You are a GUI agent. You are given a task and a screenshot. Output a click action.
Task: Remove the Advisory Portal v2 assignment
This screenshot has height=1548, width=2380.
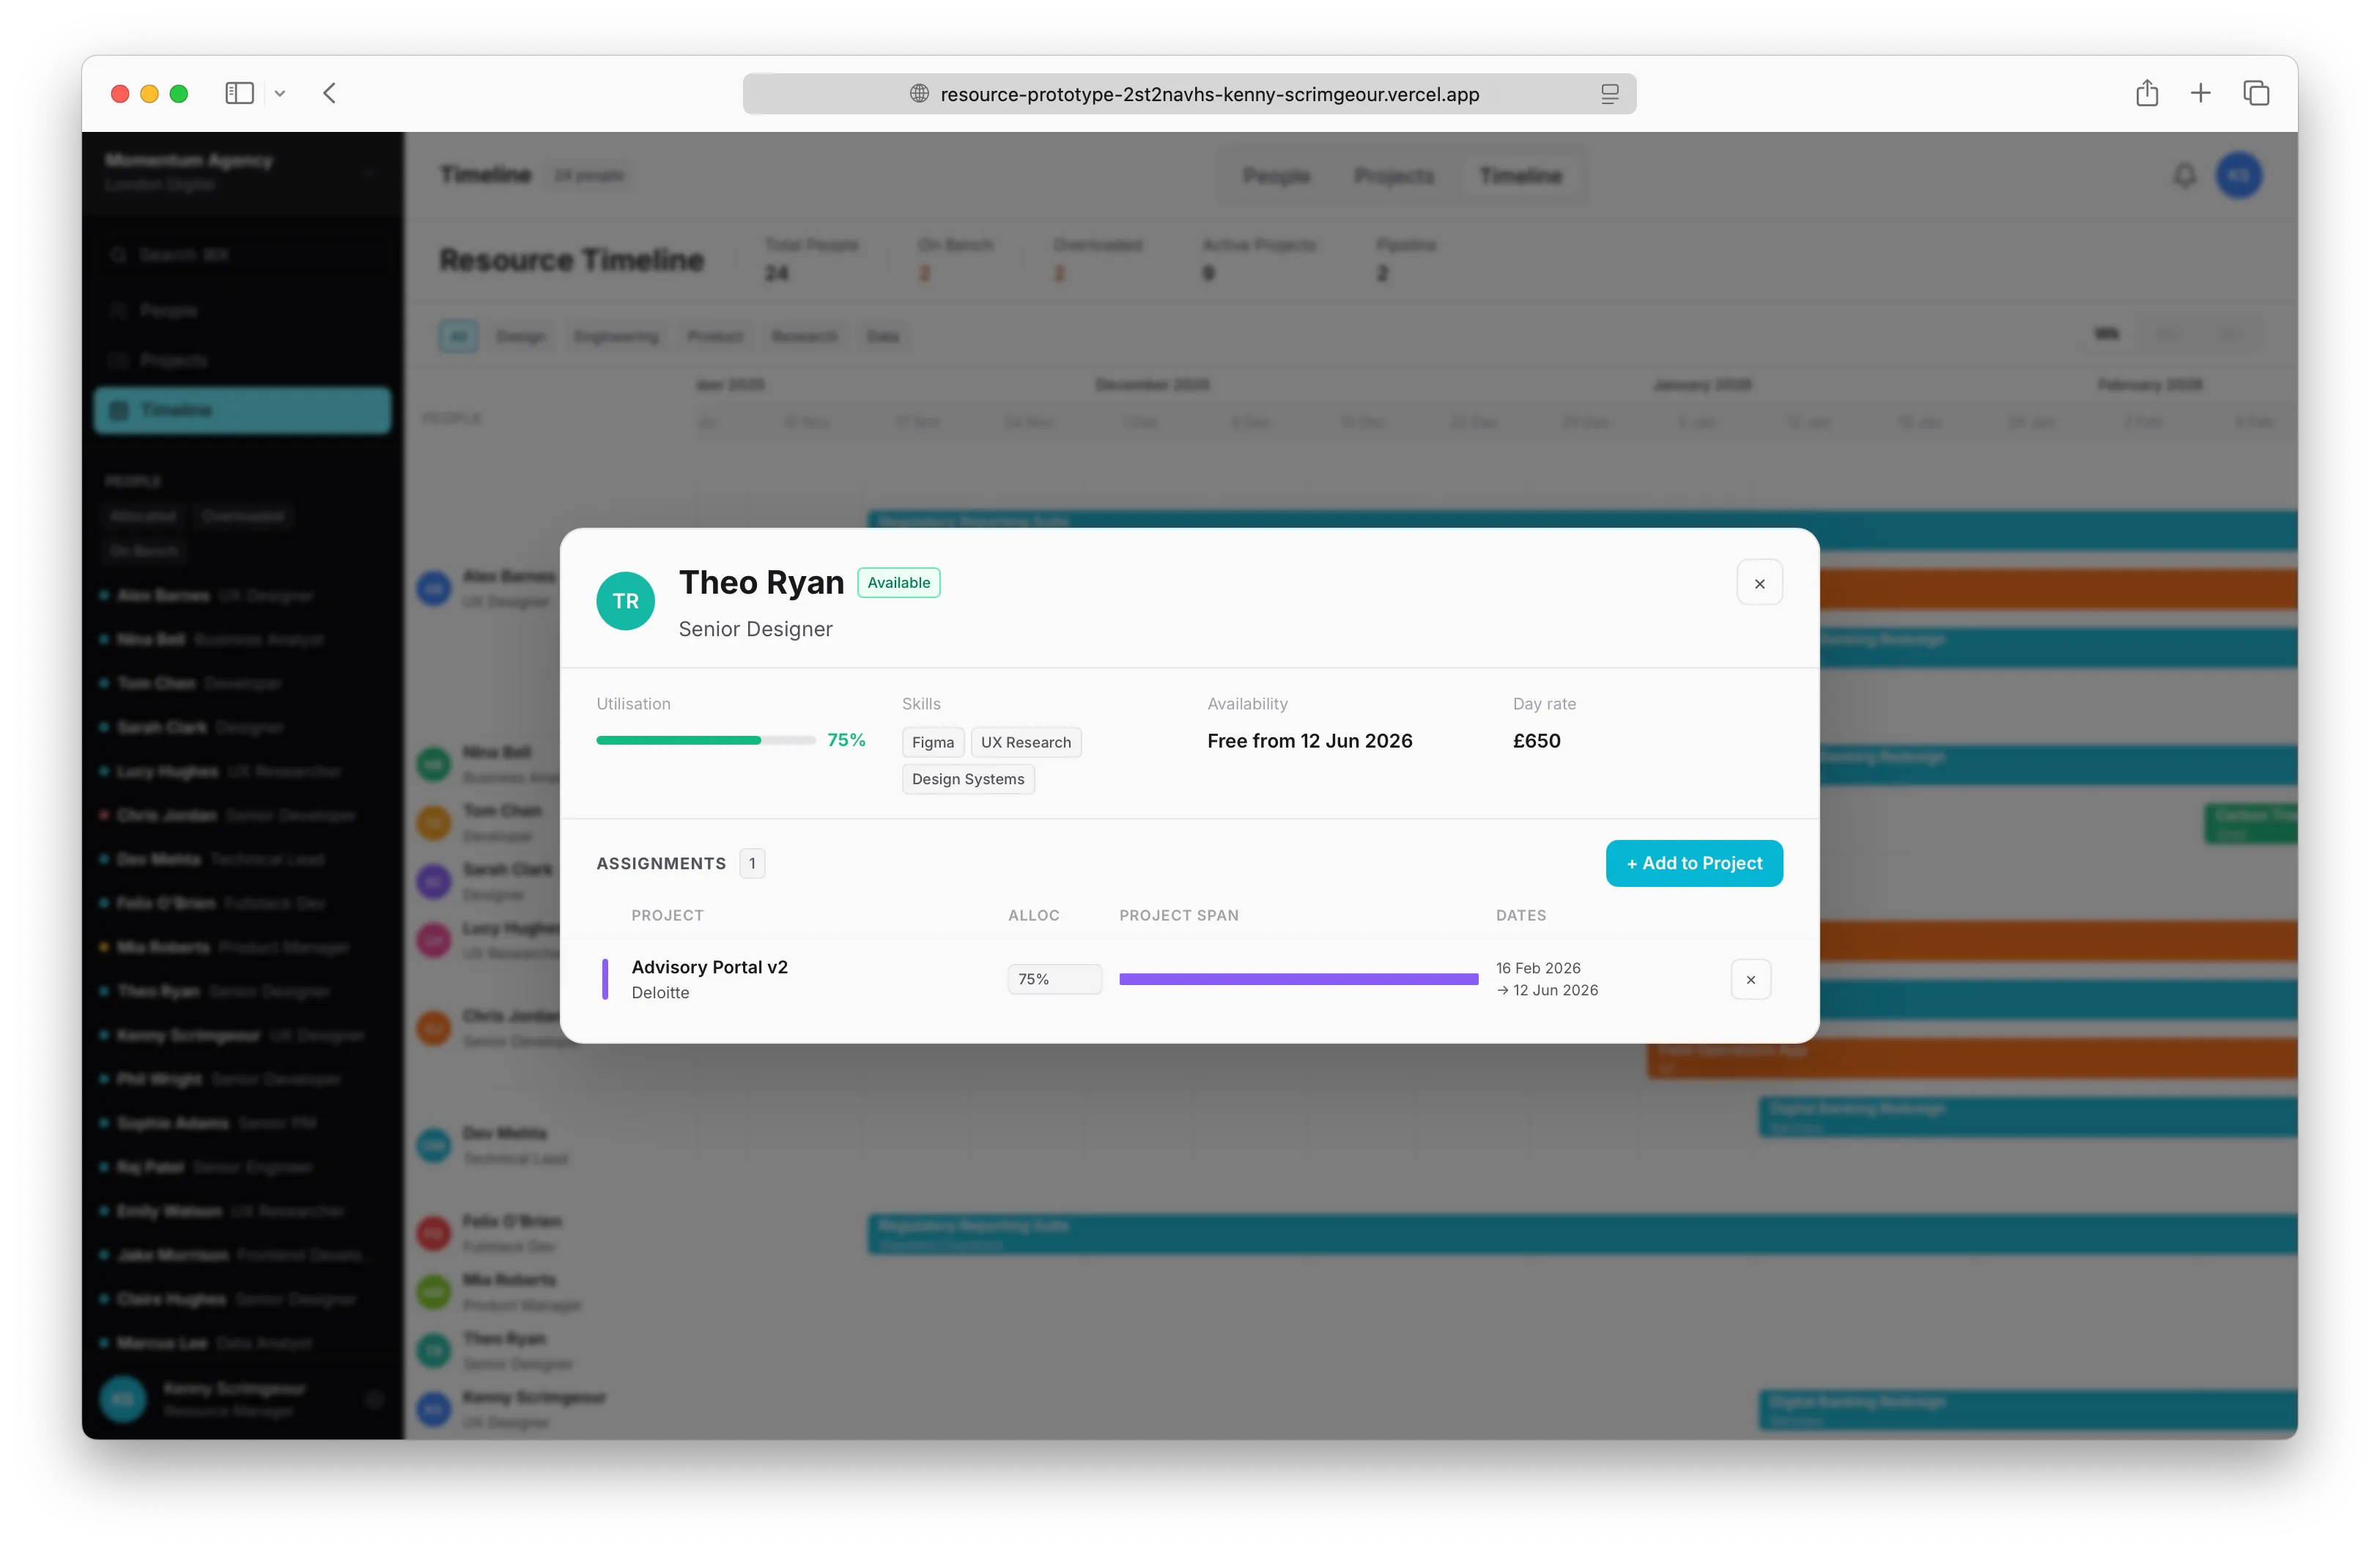pos(1750,980)
